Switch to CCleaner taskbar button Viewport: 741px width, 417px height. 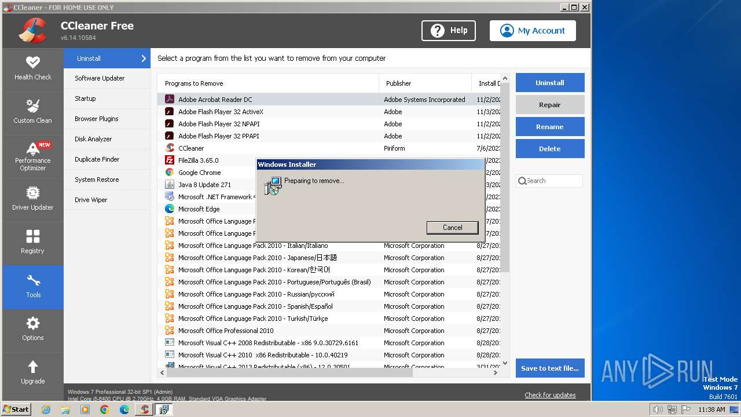pos(144,409)
